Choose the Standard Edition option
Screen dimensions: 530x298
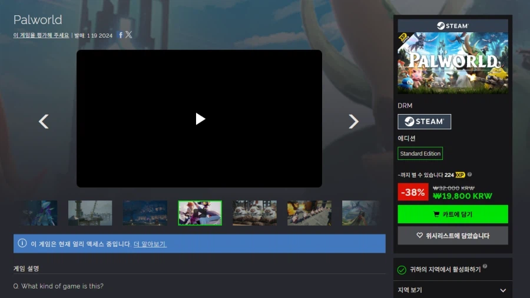[420, 153]
